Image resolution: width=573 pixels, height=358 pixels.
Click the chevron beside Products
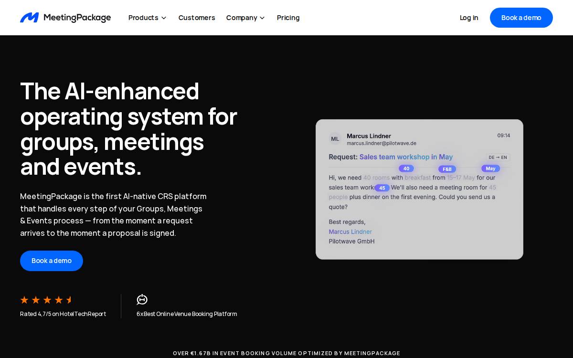coord(163,18)
